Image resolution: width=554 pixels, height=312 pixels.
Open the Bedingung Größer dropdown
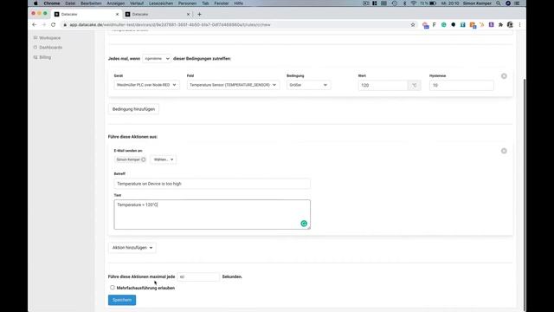tap(308, 85)
